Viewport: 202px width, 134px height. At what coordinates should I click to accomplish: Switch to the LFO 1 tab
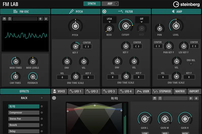[76, 91]
